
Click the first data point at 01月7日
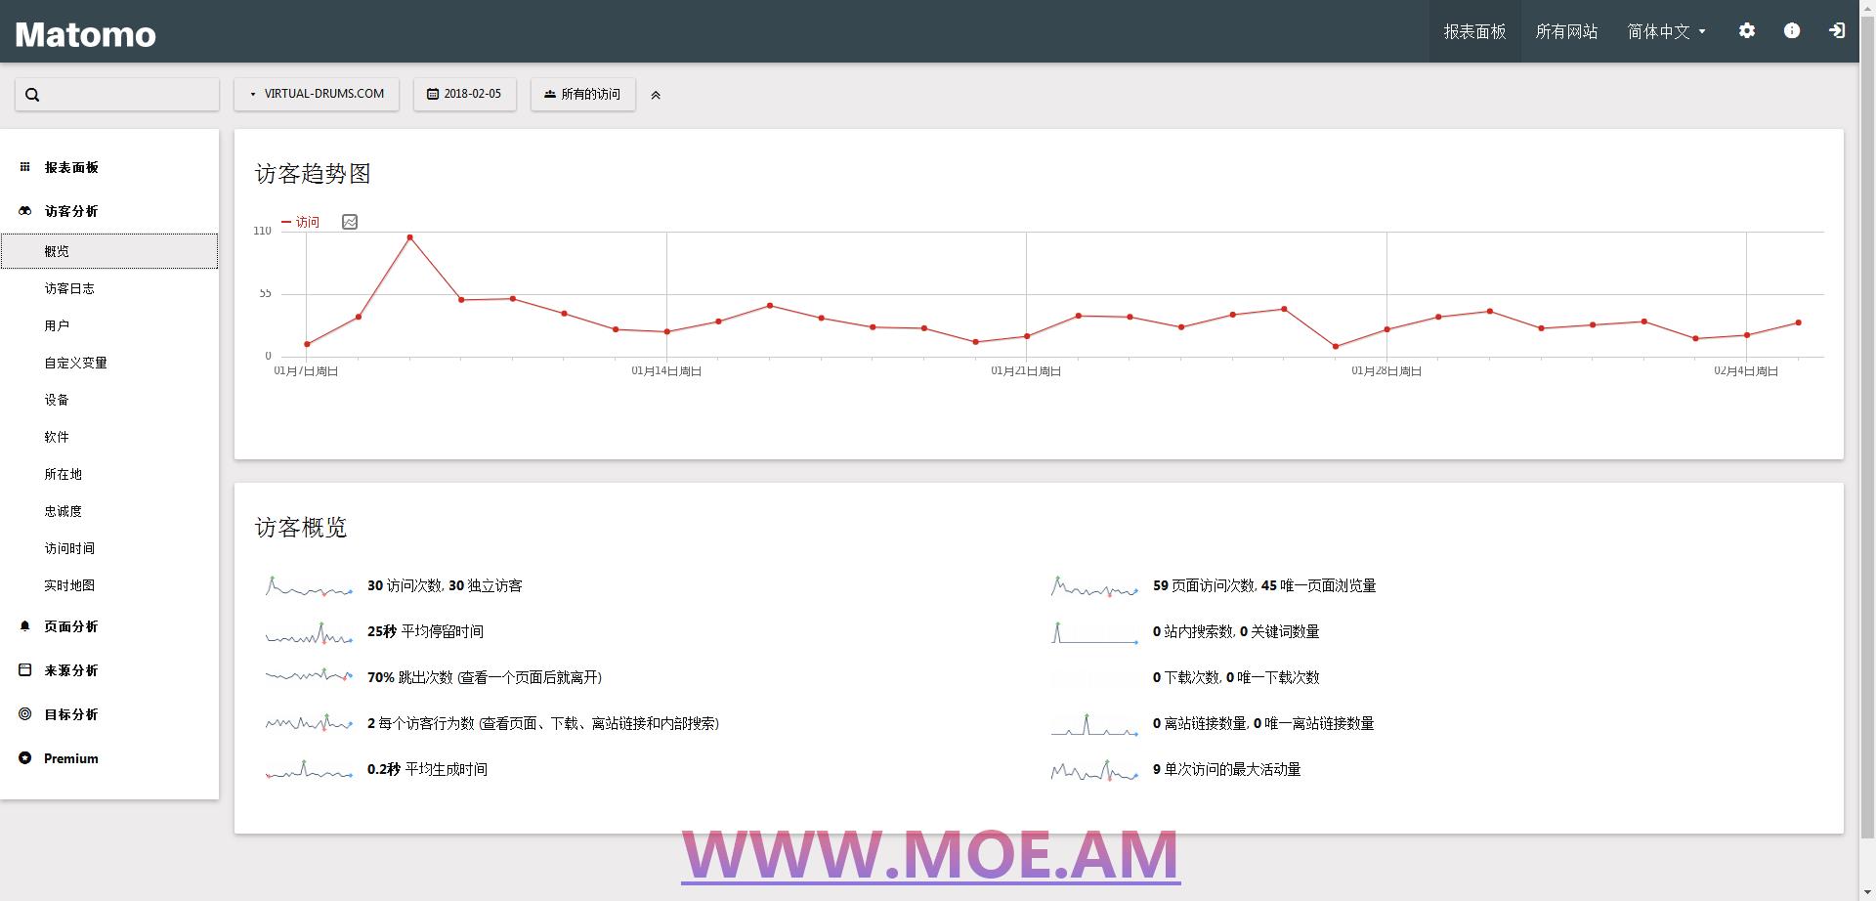point(307,344)
